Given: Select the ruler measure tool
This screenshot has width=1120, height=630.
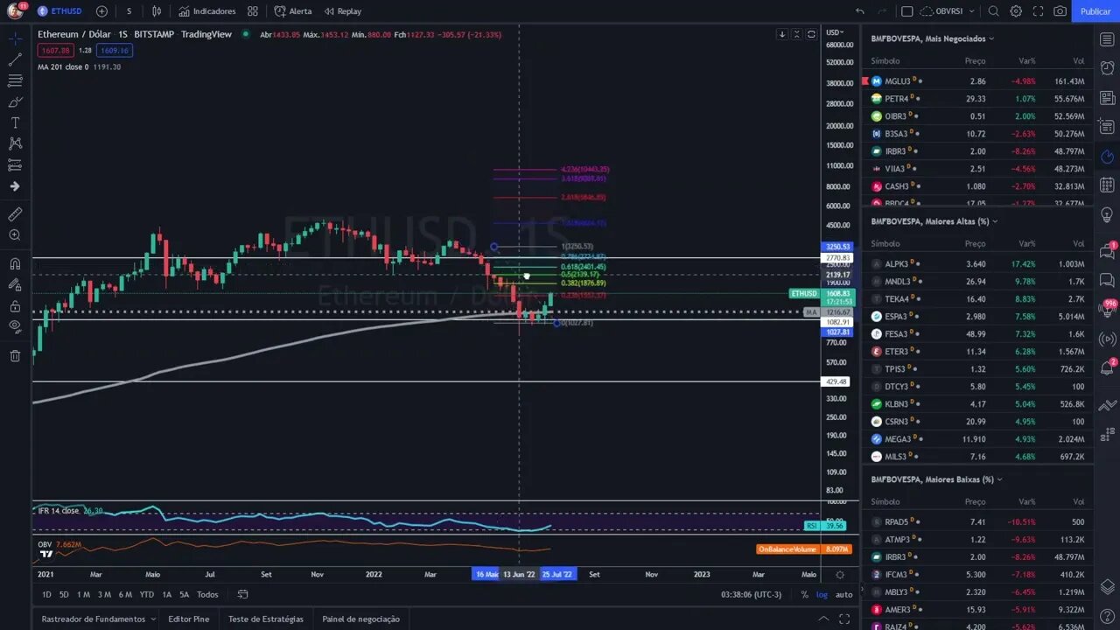Looking at the screenshot, I should click(x=15, y=214).
